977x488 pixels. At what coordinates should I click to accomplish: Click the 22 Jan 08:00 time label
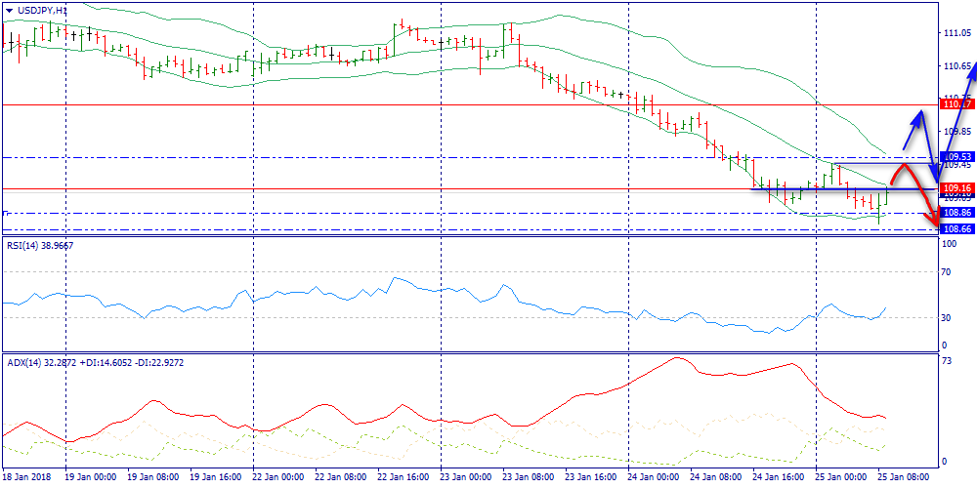point(339,477)
